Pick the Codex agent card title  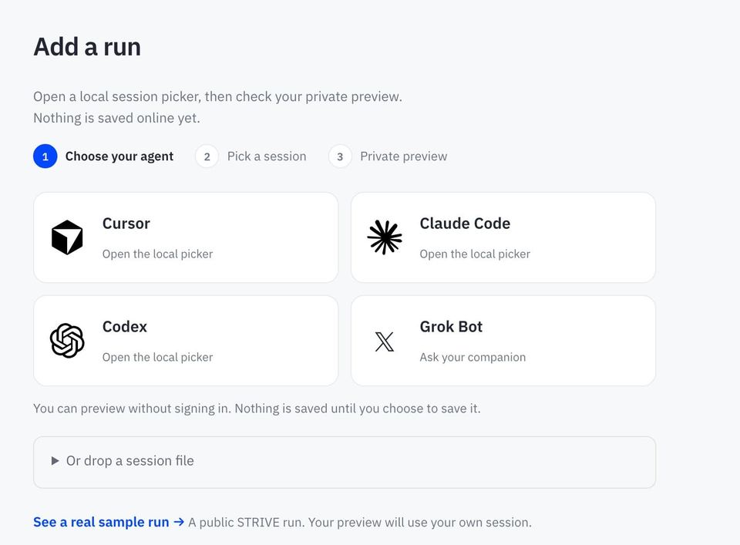point(125,327)
